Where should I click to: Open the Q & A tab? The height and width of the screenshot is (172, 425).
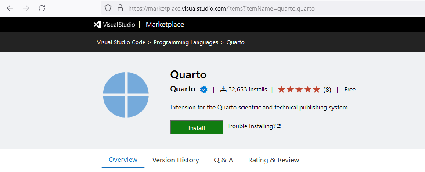(223, 160)
